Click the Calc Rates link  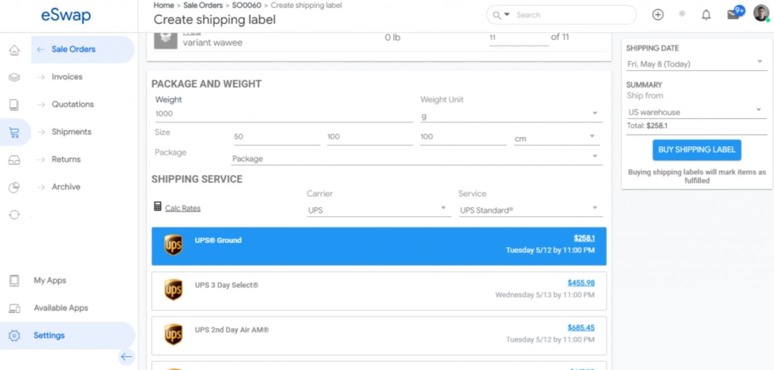click(183, 208)
